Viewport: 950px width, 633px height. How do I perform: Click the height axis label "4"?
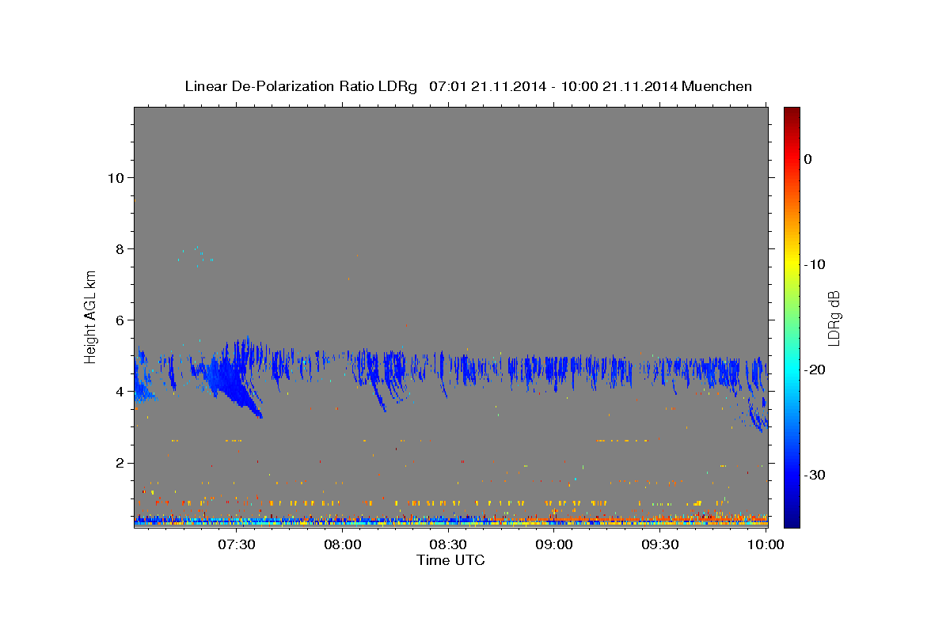(119, 391)
